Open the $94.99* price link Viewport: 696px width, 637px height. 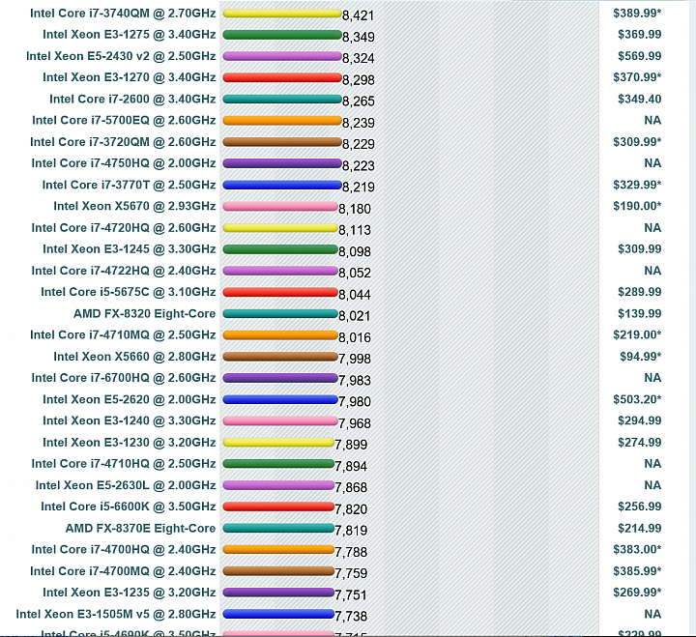[x=641, y=357]
